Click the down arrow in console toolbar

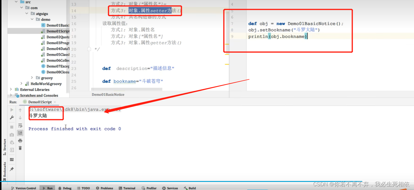point(20,117)
